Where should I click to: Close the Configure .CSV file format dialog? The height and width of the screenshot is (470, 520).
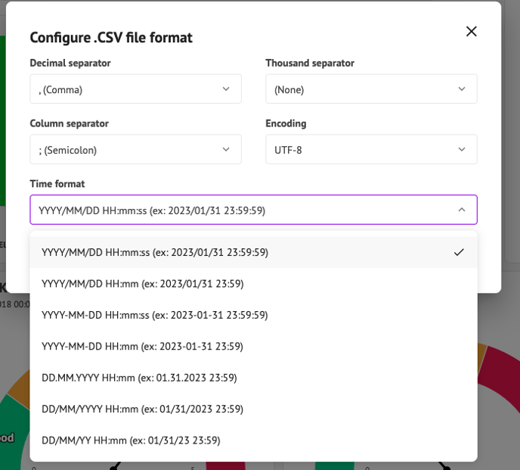[472, 32]
